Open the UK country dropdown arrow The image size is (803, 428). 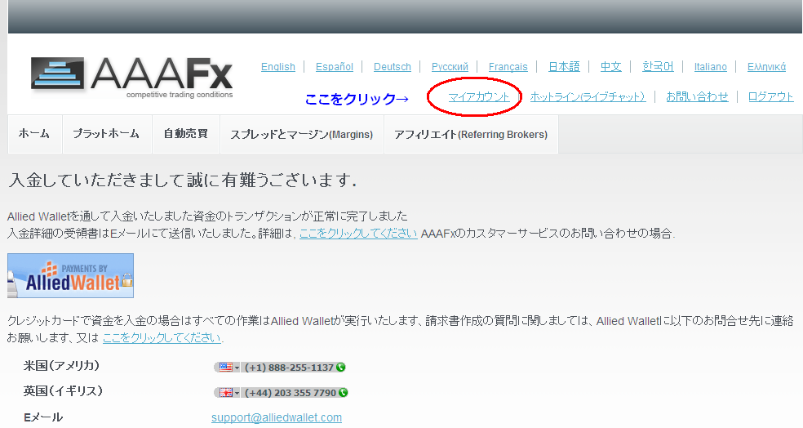pos(237,393)
